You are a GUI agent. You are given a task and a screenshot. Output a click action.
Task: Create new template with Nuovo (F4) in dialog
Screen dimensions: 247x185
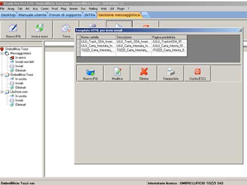tap(90, 74)
